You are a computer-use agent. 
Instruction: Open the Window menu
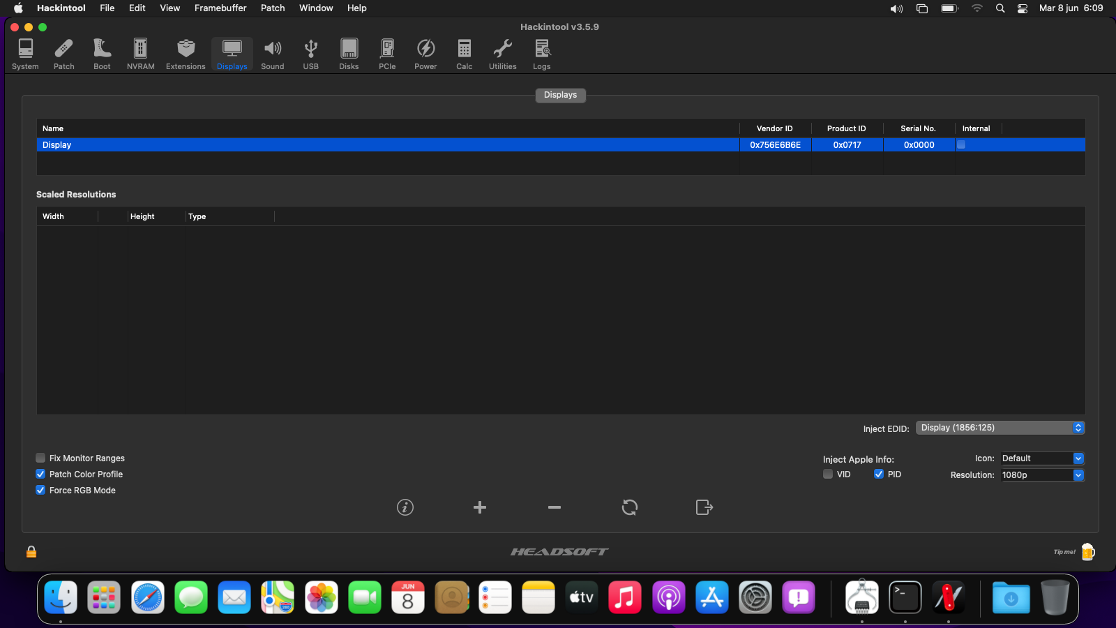pos(316,8)
